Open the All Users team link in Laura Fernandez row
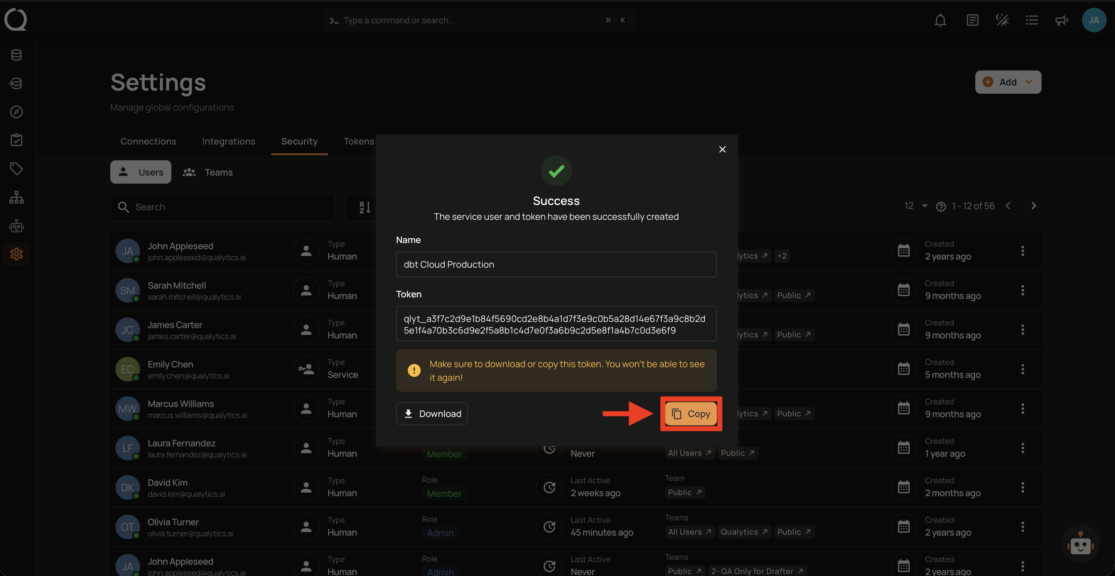Viewport: 1115px width, 576px height. coord(689,453)
